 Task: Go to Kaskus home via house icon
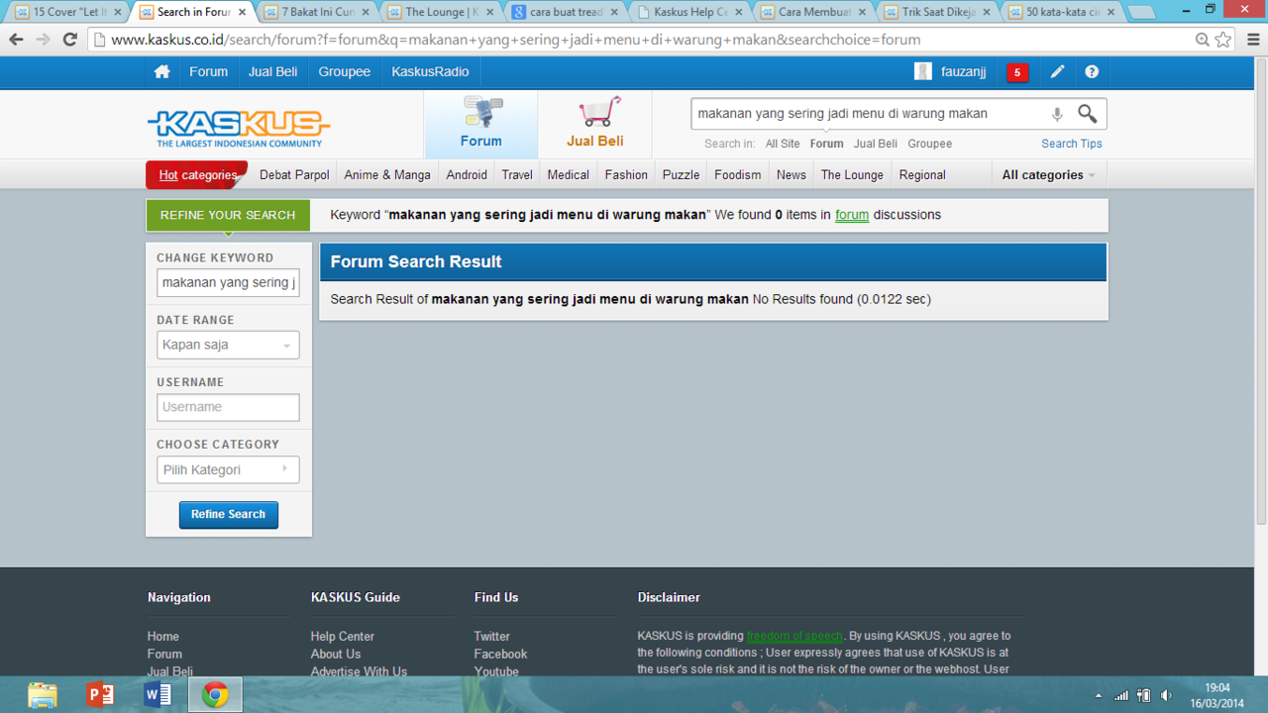(x=162, y=72)
